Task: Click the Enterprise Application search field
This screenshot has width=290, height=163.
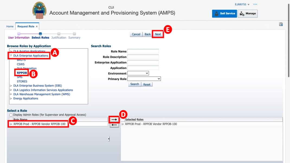Action: [143, 62]
